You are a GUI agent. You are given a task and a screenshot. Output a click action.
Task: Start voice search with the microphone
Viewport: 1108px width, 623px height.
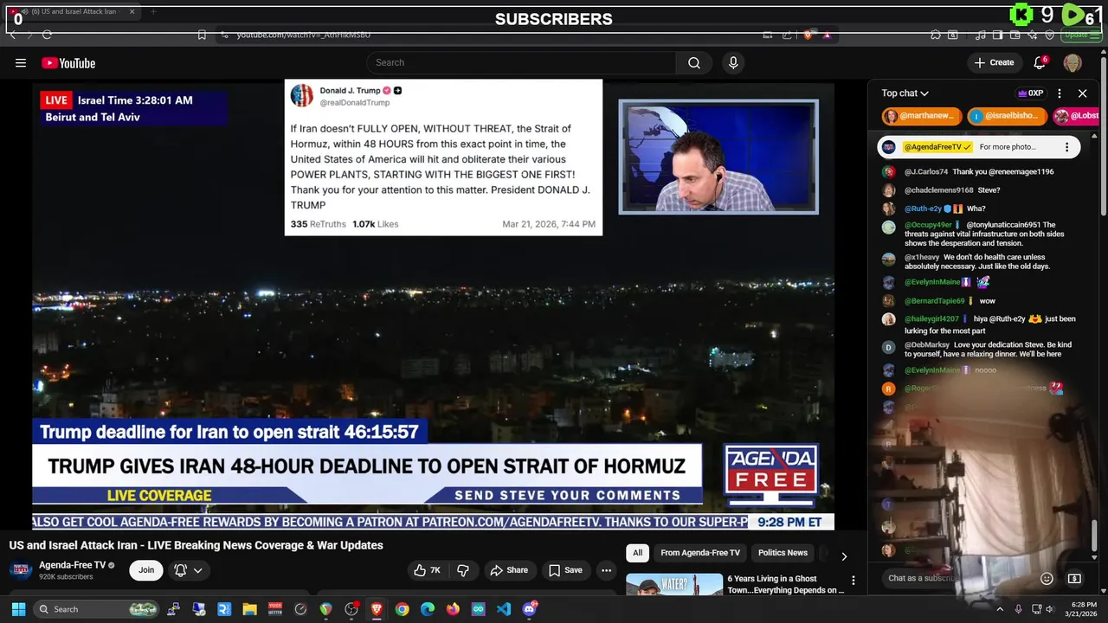pos(733,62)
